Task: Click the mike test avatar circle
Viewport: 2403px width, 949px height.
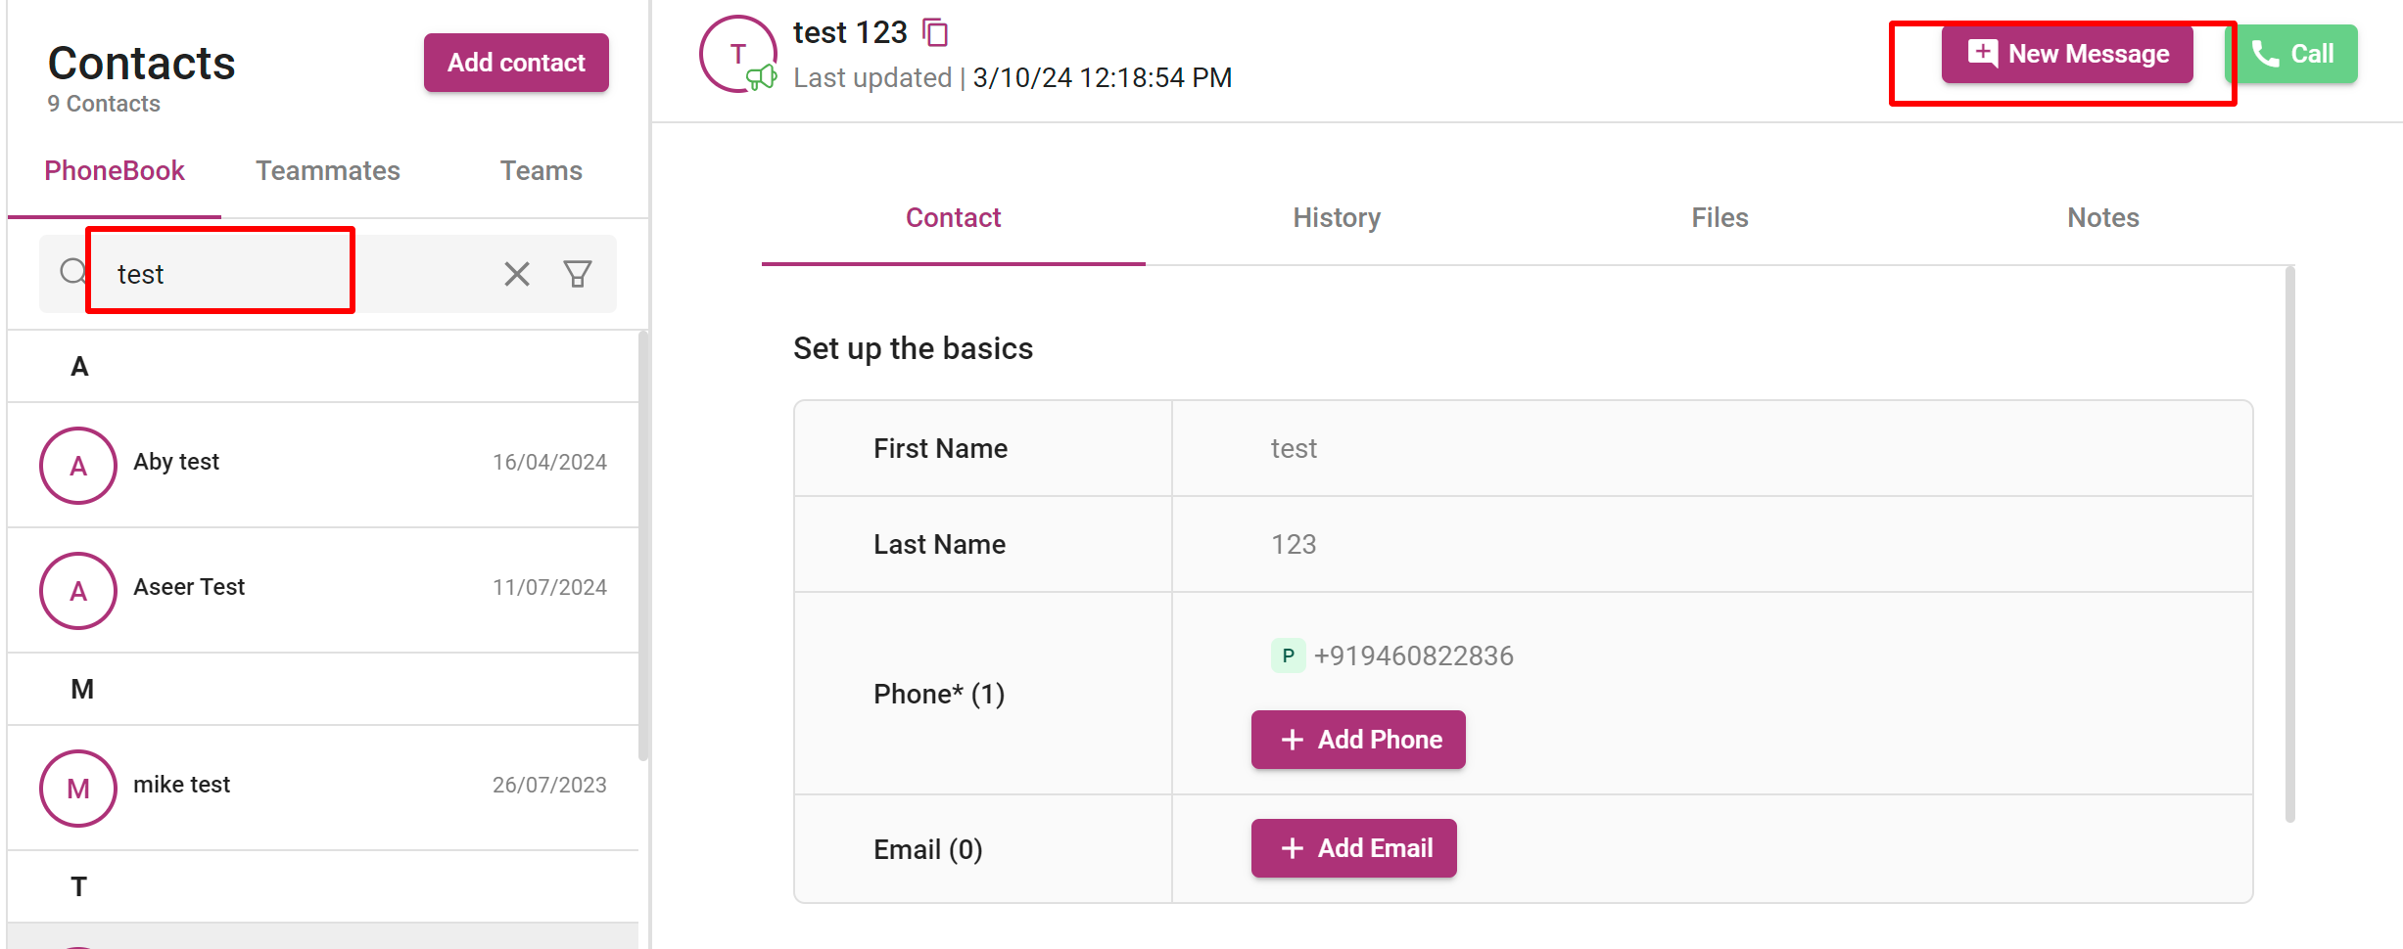Action: pos(78,789)
